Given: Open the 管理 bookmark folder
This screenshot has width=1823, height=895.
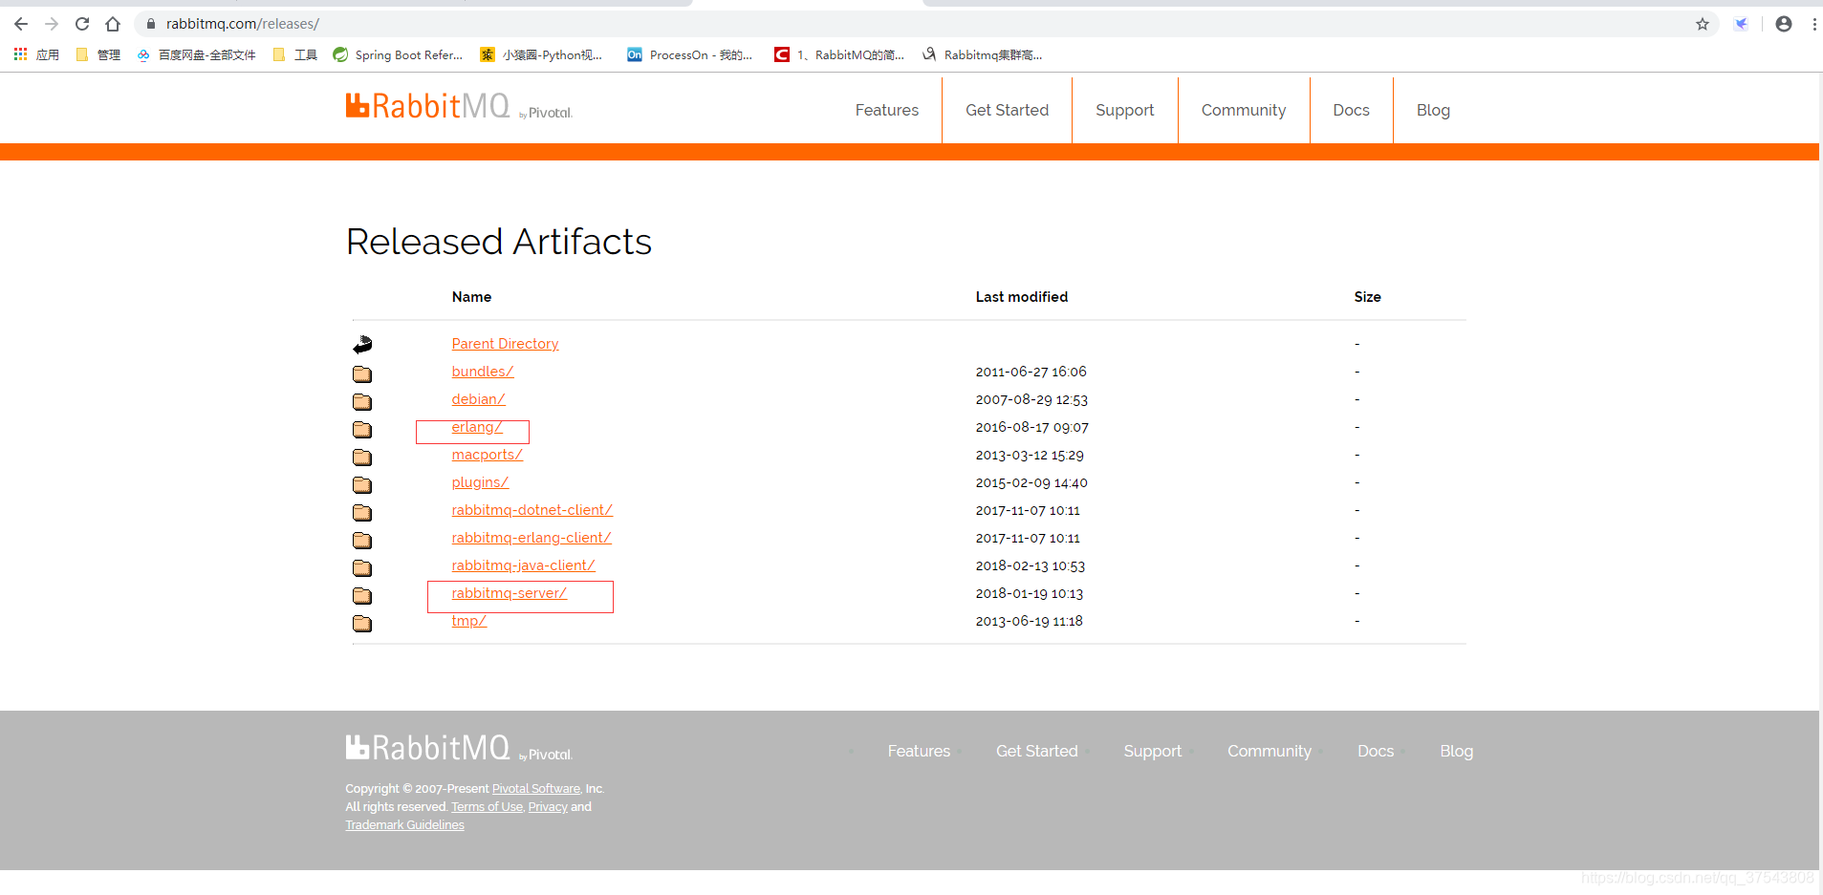Looking at the screenshot, I should [98, 54].
